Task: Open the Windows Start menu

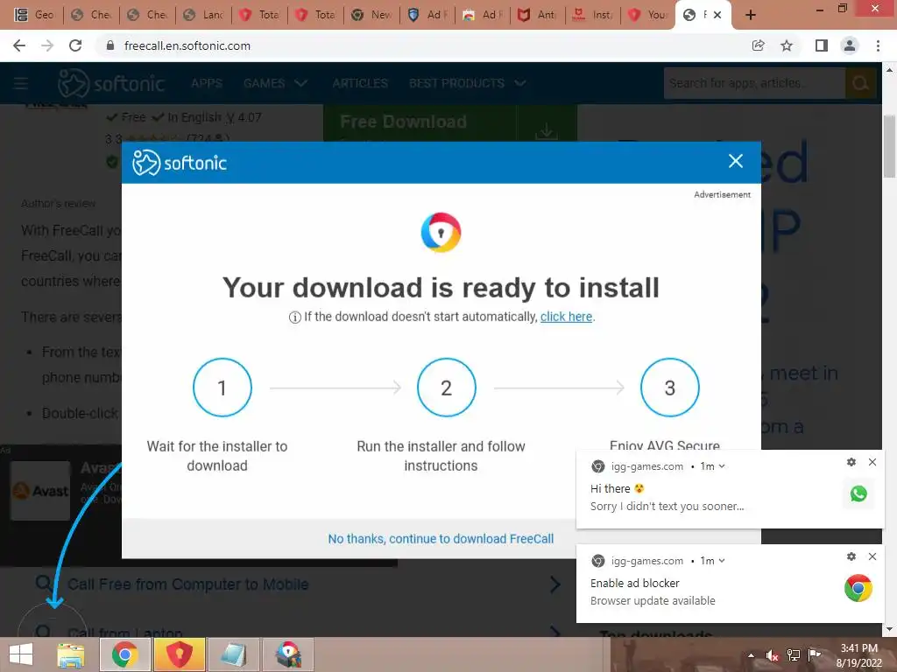Action: 21,654
